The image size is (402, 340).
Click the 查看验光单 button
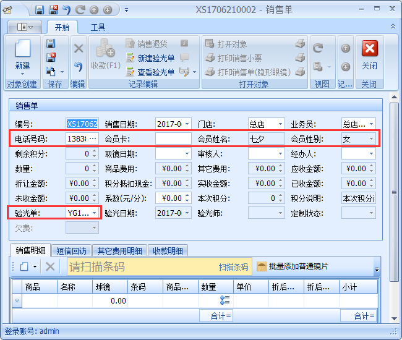pos(150,72)
